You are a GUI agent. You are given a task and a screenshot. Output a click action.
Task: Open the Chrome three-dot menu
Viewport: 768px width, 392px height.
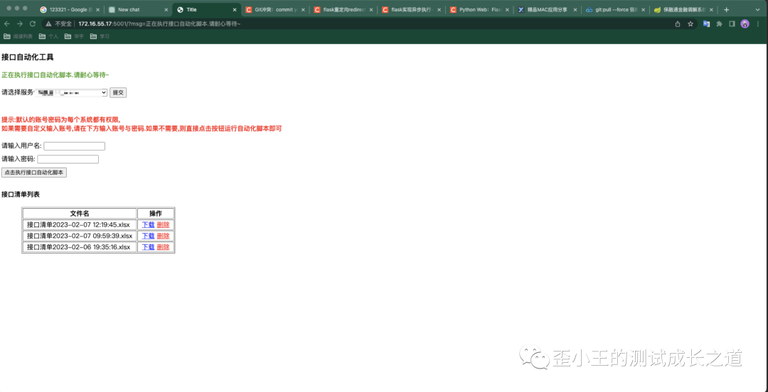[757, 23]
